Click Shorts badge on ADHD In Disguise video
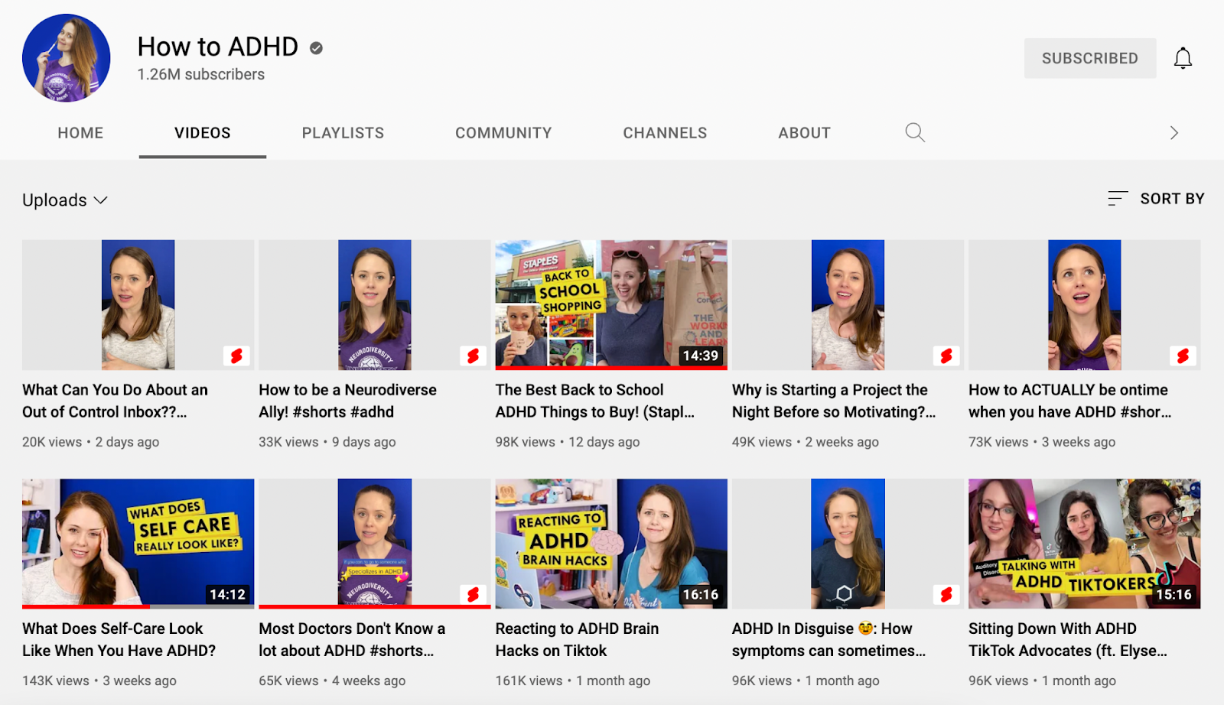The image size is (1224, 705). pos(946,594)
